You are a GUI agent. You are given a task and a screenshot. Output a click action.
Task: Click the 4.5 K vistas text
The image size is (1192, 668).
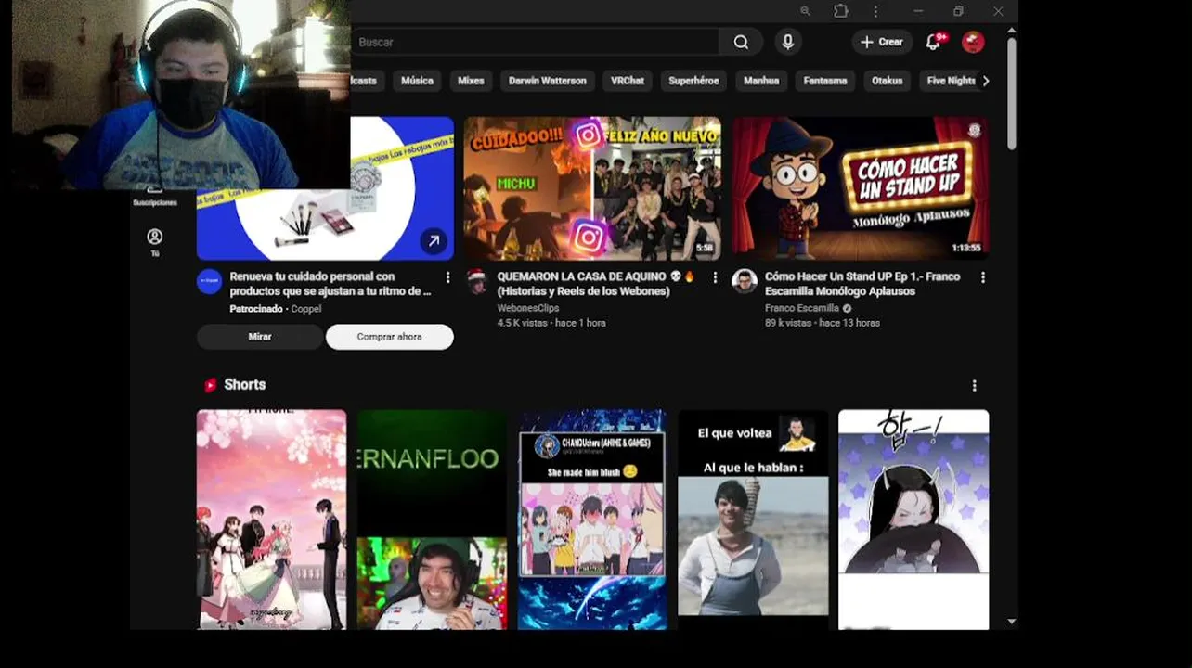point(522,323)
